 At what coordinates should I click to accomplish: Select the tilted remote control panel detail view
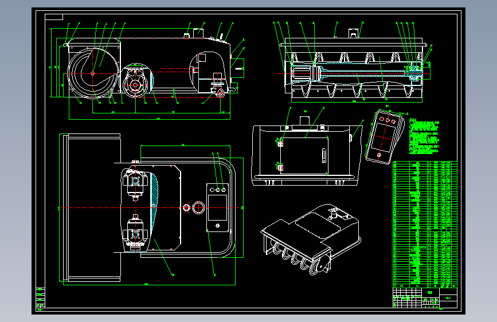[385, 137]
